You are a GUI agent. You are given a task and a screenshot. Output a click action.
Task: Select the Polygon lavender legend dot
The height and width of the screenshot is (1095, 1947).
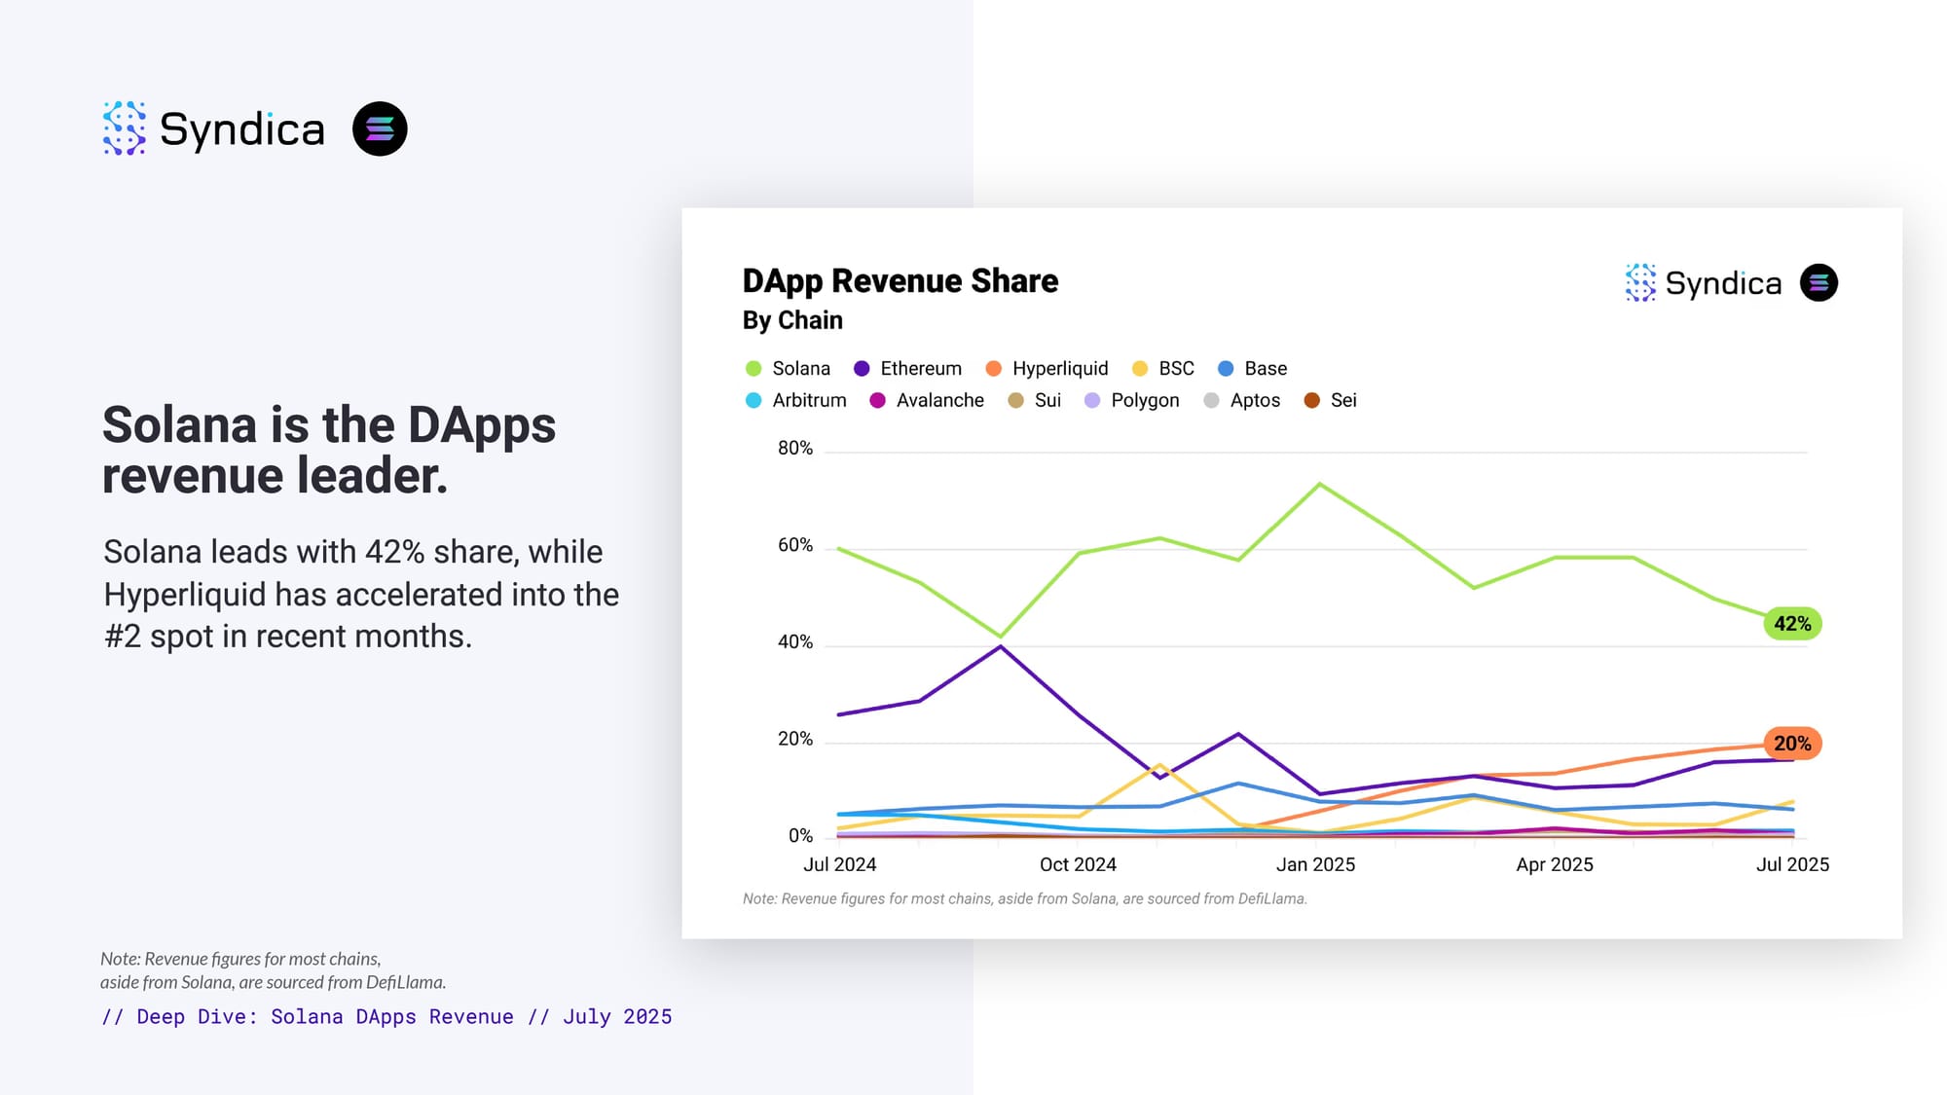(1092, 401)
